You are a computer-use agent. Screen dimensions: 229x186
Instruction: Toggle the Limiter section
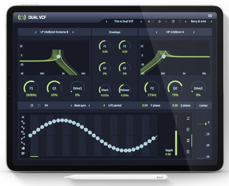click(204, 106)
